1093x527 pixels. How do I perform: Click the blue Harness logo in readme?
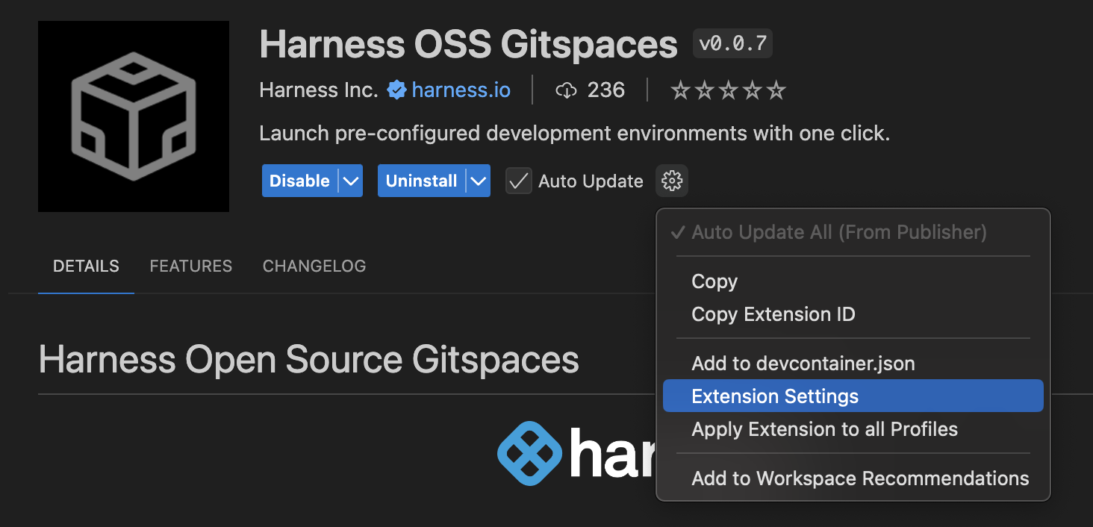[x=529, y=454]
